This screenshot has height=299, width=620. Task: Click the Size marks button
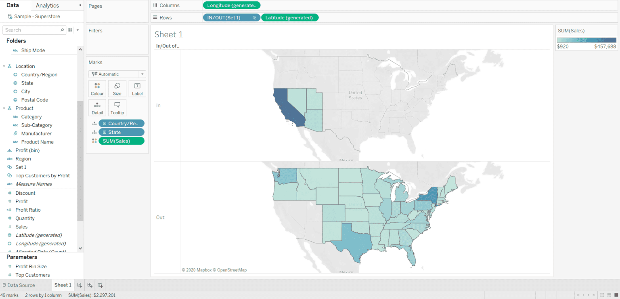(x=117, y=88)
